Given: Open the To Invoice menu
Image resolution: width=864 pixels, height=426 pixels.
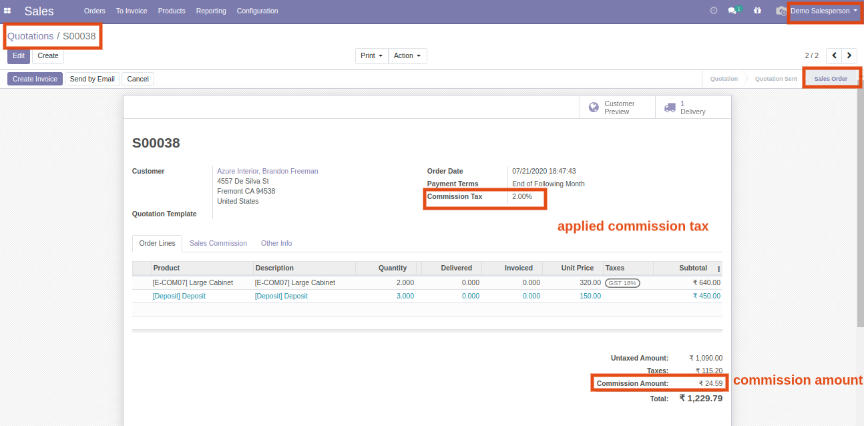Looking at the screenshot, I should pyautogui.click(x=132, y=11).
